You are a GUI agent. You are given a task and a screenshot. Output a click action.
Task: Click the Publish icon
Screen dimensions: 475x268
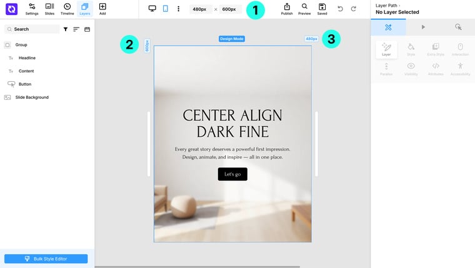pyautogui.click(x=287, y=9)
